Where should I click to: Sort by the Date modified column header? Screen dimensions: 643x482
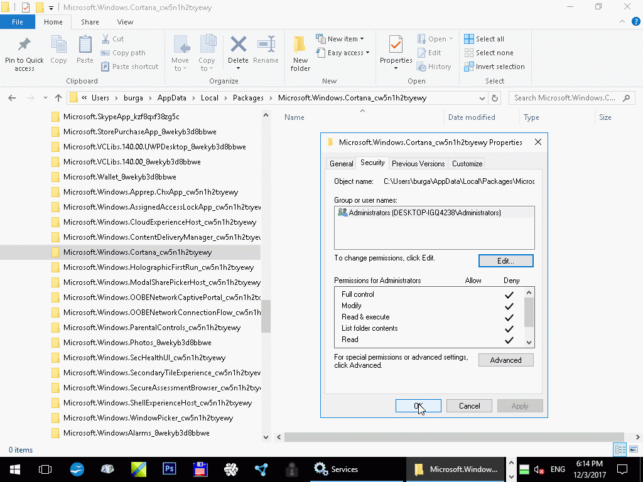click(472, 117)
